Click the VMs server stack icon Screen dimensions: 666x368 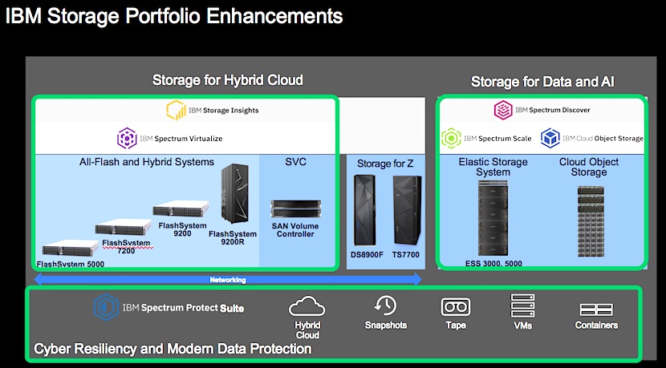pos(522,305)
